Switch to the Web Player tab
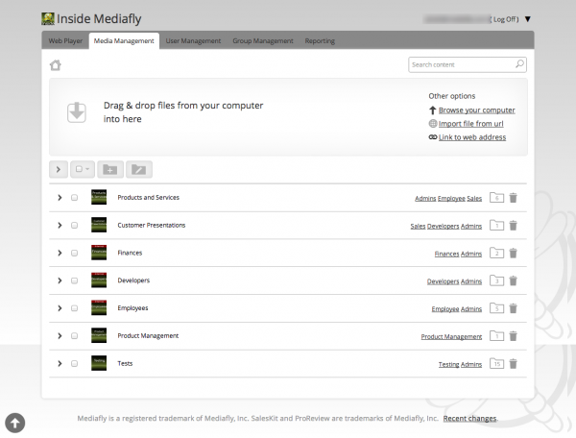Image resolution: width=576 pixels, height=438 pixels. coord(65,40)
